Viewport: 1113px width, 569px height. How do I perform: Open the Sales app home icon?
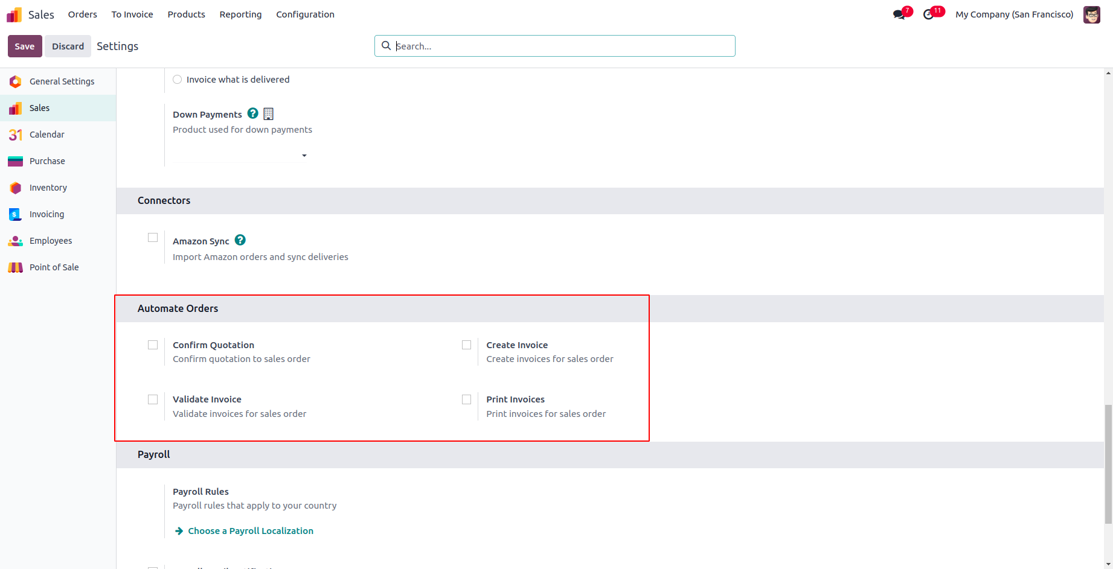[x=14, y=14]
